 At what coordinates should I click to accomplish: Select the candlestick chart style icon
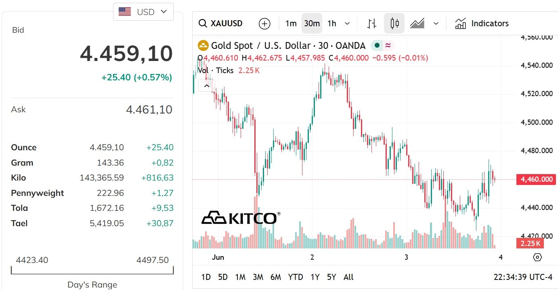(x=394, y=23)
